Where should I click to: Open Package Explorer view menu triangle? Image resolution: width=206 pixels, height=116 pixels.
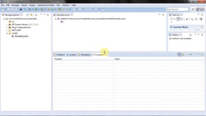41,14
